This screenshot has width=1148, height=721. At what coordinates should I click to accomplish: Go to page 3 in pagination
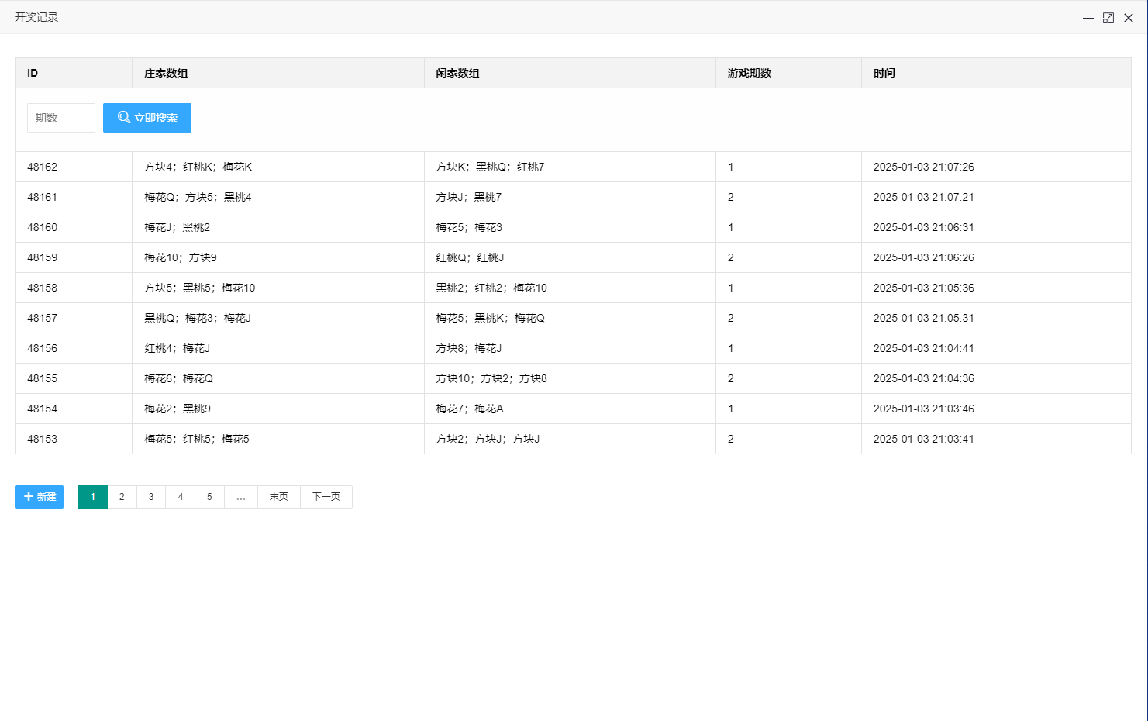(x=151, y=497)
